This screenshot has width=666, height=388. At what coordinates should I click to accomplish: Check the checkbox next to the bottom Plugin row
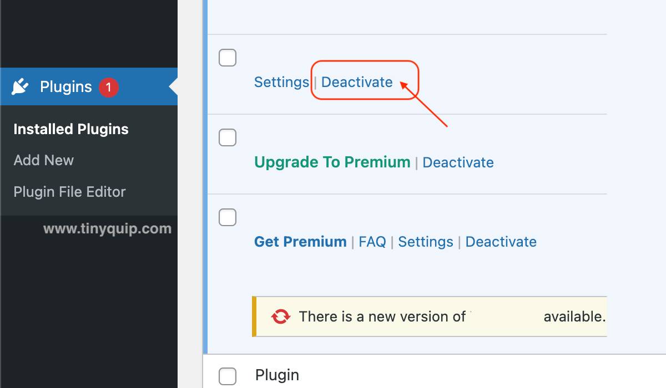point(227,375)
